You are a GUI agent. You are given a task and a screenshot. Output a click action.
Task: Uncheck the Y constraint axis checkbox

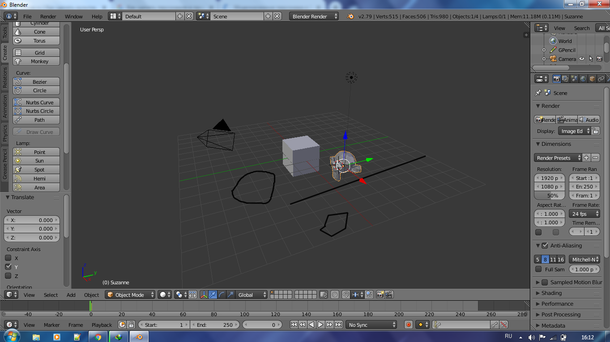pos(8,267)
